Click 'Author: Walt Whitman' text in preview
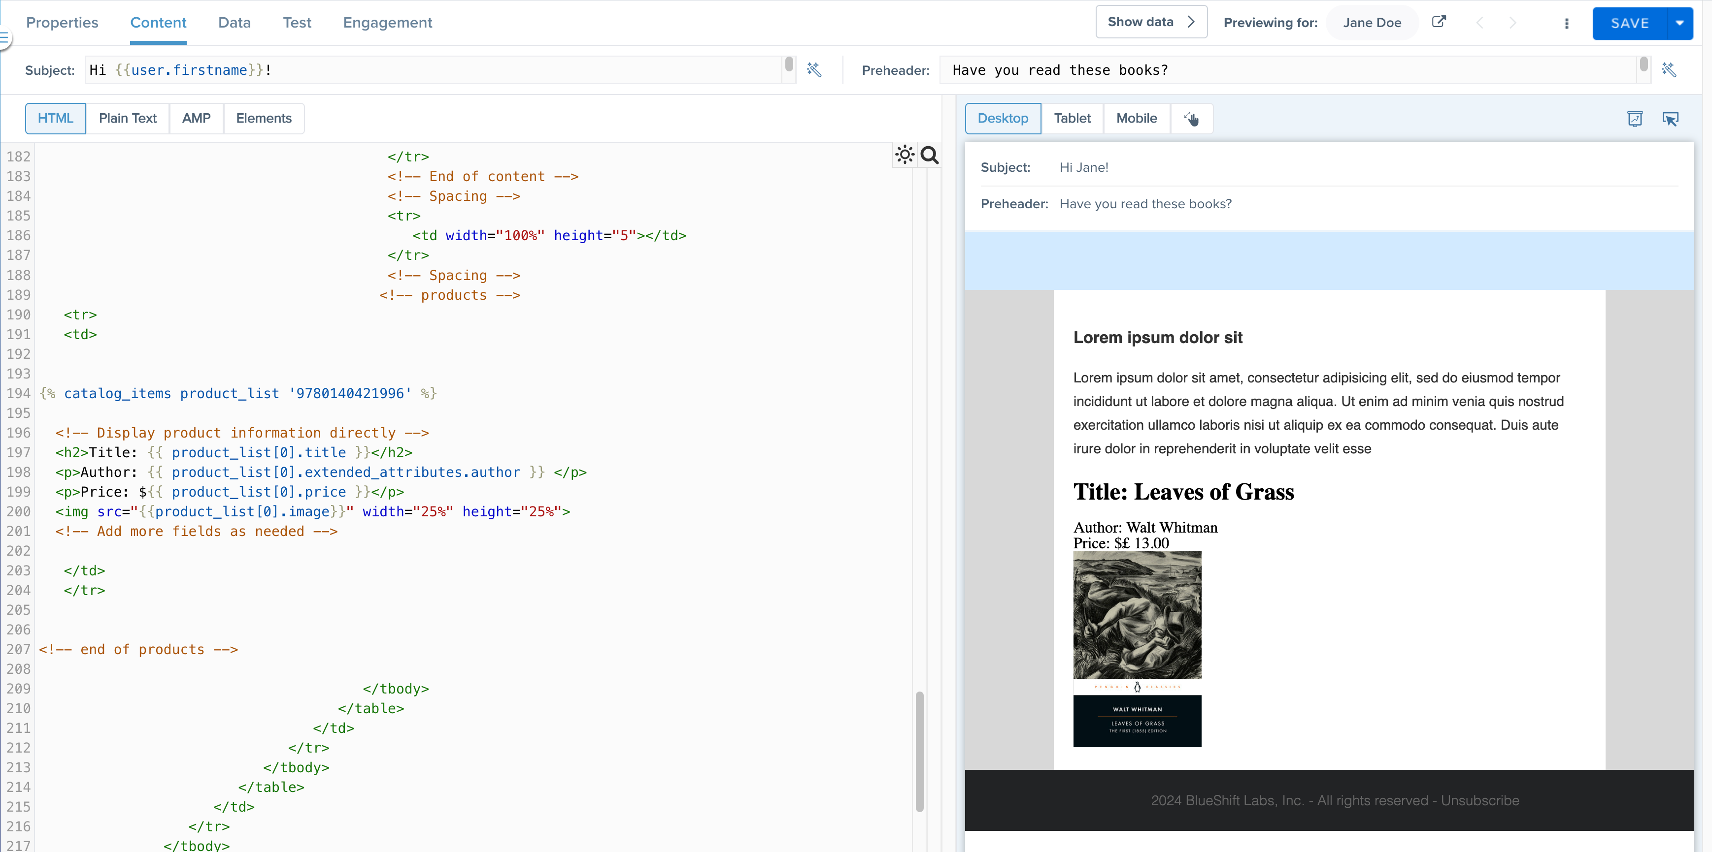The image size is (1712, 852). [x=1145, y=527]
